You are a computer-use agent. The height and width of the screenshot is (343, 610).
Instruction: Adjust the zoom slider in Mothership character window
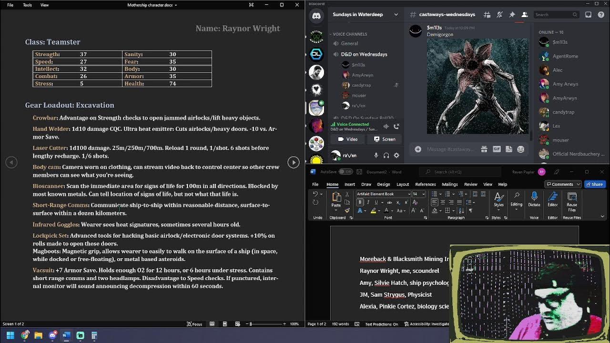pos(267,324)
